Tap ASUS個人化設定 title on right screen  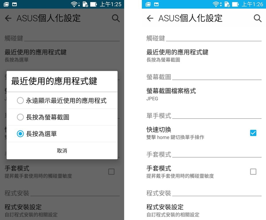click(190, 18)
